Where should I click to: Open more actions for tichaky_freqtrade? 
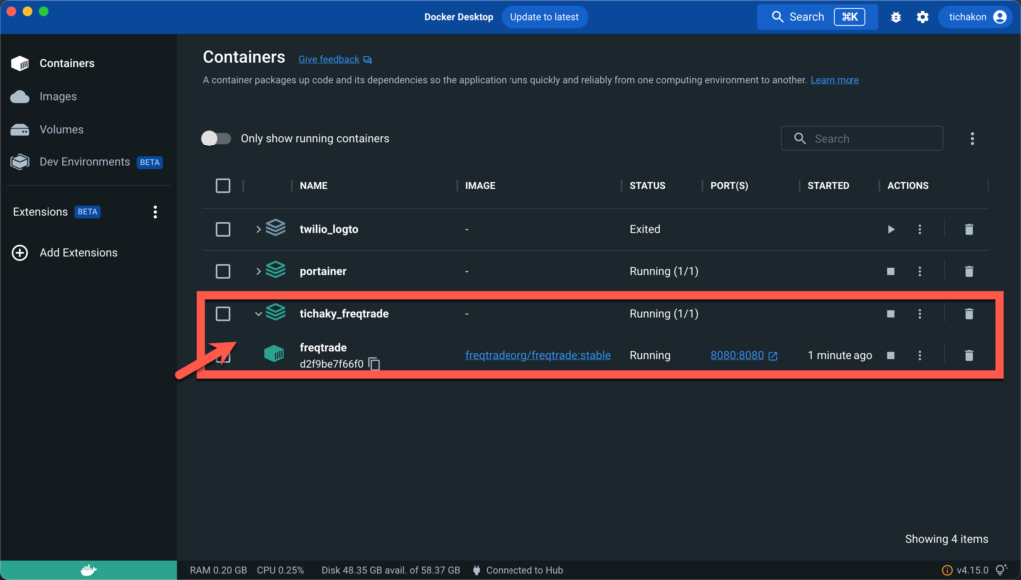(920, 314)
